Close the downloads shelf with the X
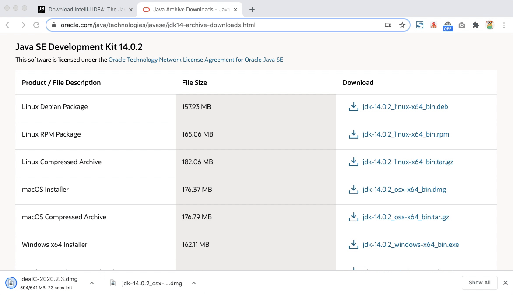 [506, 283]
